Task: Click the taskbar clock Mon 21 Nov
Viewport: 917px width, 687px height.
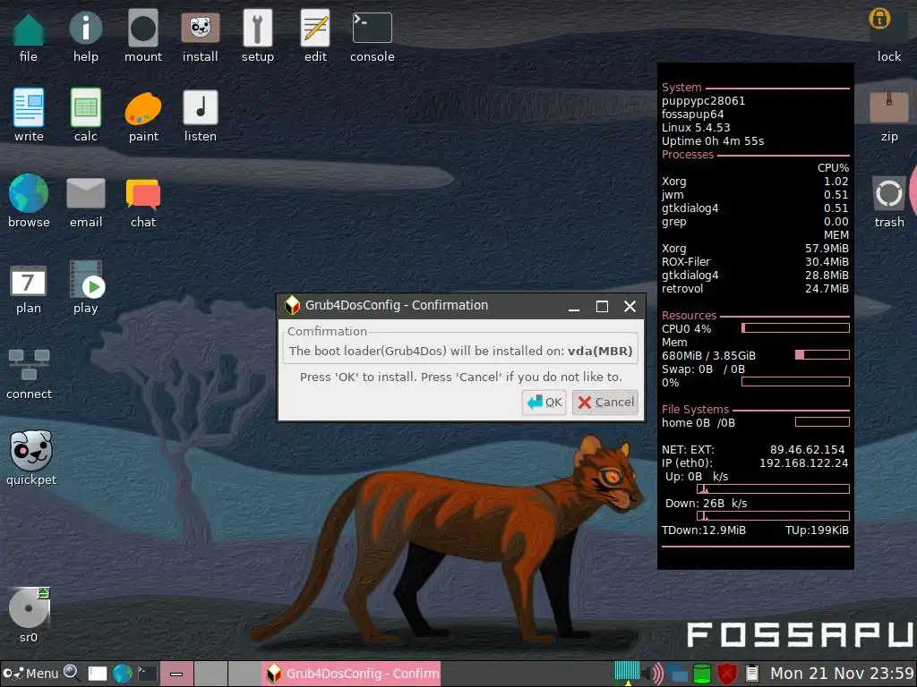Action: [x=842, y=674]
